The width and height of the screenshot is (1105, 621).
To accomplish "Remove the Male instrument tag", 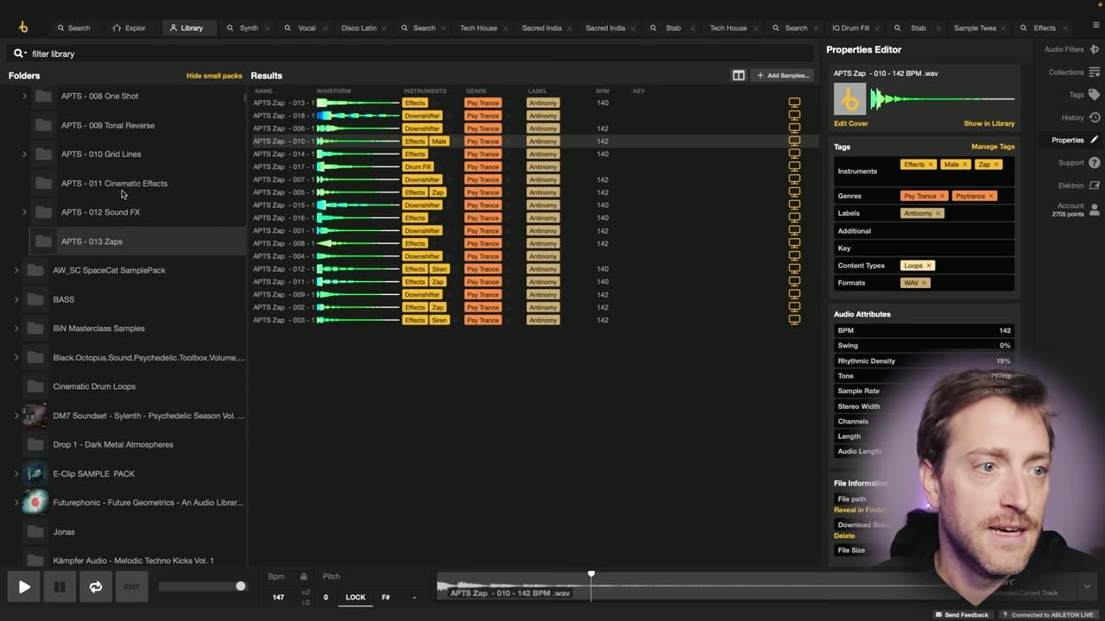I will [x=964, y=165].
